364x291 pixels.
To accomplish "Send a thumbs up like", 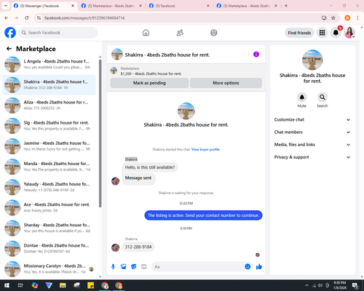I will click(259, 267).
